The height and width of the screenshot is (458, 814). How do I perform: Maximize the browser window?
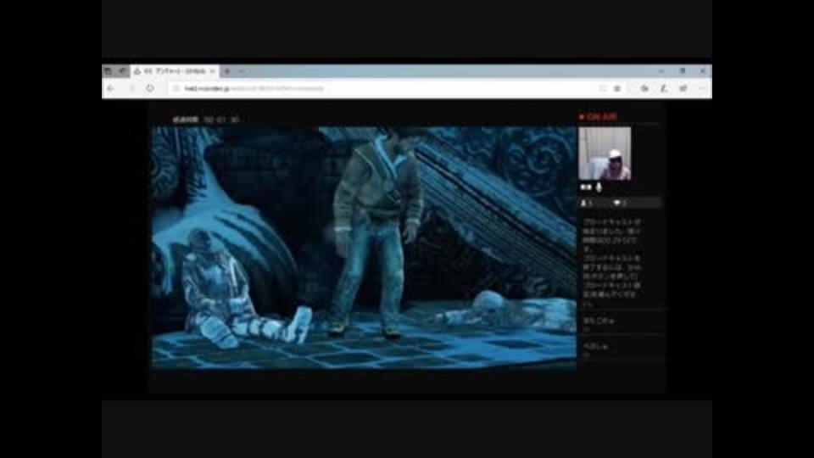(682, 71)
